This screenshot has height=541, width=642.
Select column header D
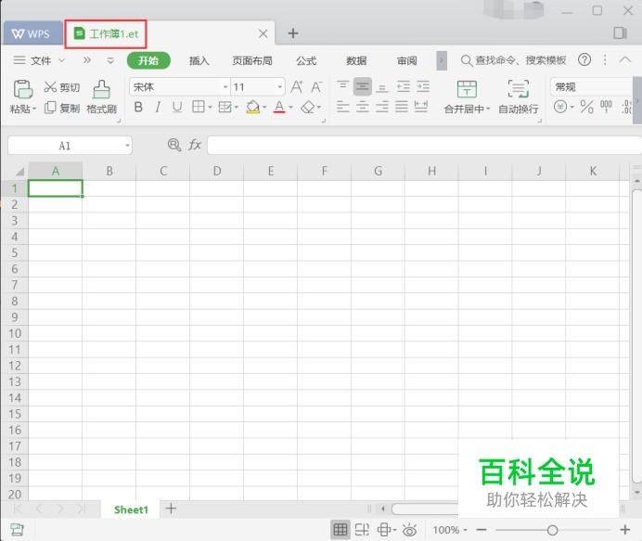point(216,171)
